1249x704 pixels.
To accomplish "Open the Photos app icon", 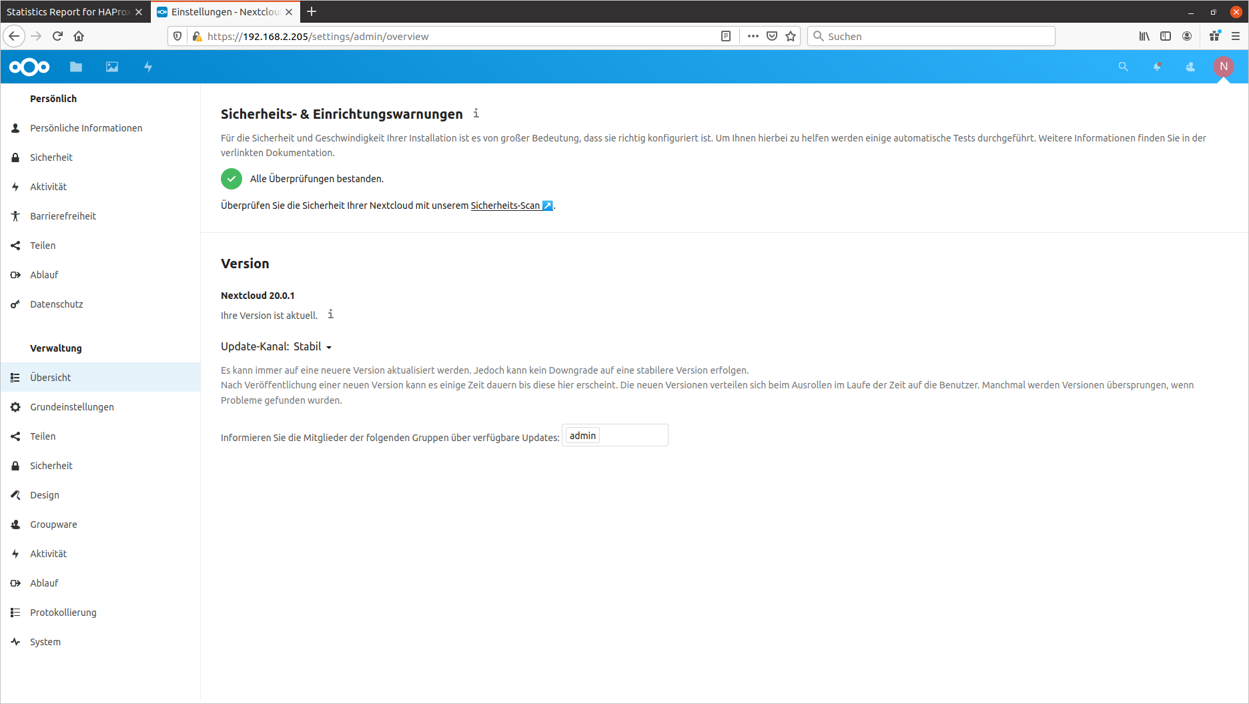I will click(x=112, y=67).
